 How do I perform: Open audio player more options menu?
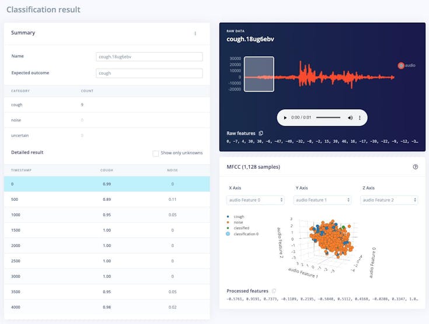click(x=360, y=118)
